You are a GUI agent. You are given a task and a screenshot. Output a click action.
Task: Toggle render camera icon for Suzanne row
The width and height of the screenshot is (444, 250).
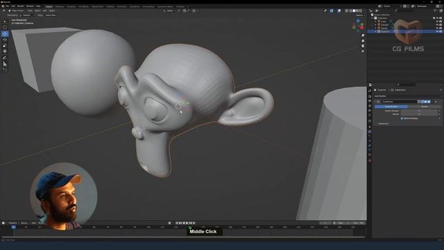pyautogui.click(x=441, y=31)
